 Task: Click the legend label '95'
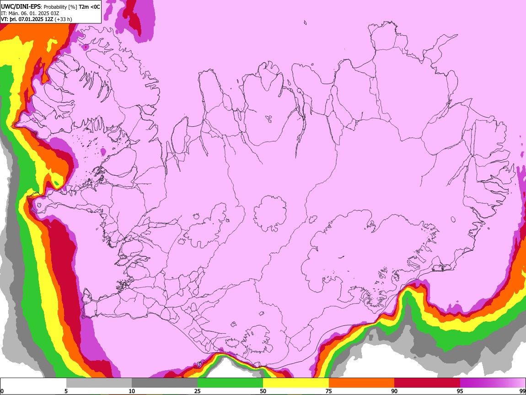coord(460,391)
